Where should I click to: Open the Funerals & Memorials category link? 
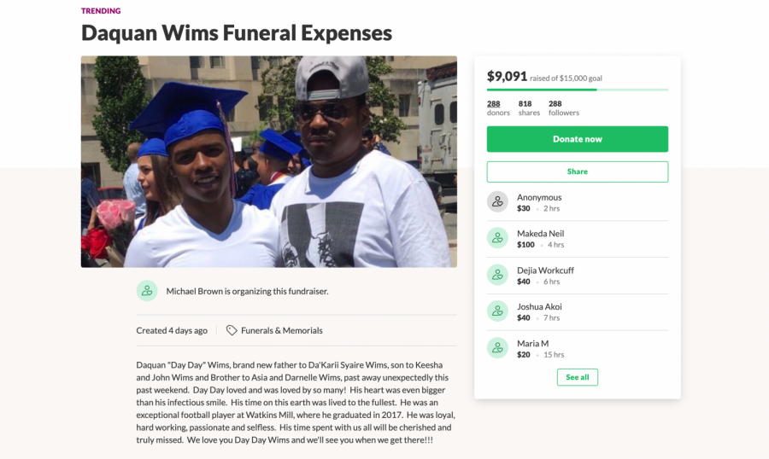(x=281, y=331)
